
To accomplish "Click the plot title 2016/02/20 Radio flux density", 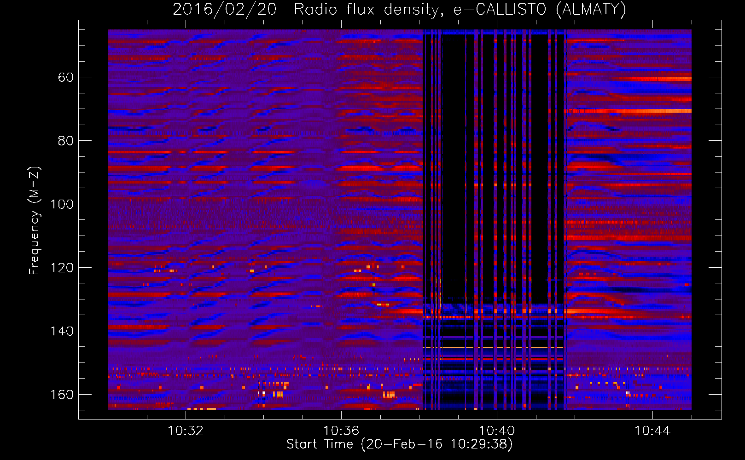I will [x=399, y=9].
